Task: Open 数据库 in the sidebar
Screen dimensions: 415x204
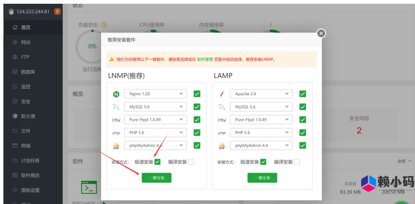Action: [x=33, y=72]
